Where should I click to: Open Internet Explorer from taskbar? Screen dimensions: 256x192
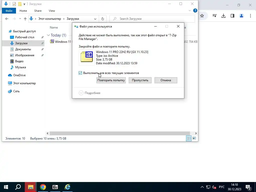(67, 187)
